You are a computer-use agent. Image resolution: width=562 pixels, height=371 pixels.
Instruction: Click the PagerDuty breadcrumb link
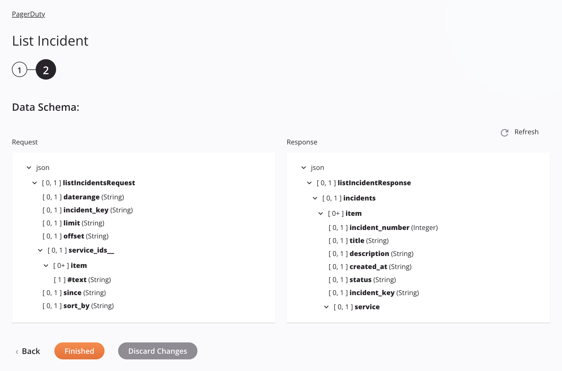coord(29,14)
